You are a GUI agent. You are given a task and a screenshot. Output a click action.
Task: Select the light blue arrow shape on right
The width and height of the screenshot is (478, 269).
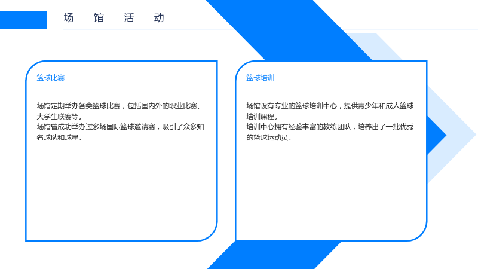tap(451, 134)
